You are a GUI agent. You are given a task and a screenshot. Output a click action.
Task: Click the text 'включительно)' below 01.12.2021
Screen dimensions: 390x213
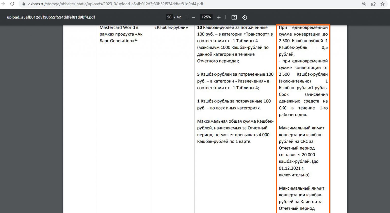(x=294, y=175)
